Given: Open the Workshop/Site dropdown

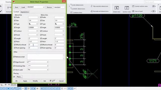Looking at the screenshot, I should tap(38, 66).
